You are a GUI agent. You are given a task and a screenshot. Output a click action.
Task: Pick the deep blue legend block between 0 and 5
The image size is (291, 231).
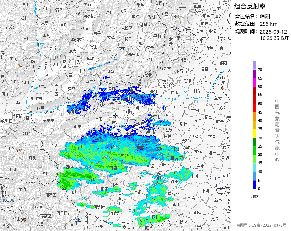click(254, 185)
